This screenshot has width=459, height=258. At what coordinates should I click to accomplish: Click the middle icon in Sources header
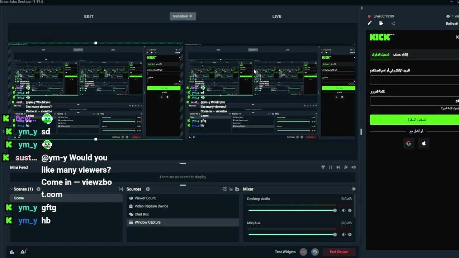click(231, 189)
